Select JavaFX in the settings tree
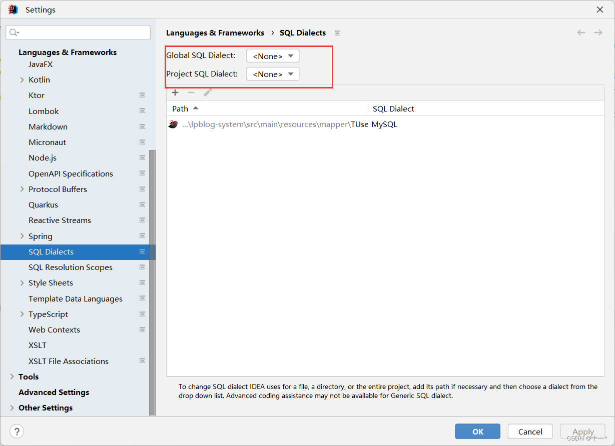Viewport: 615px width, 446px height. click(41, 64)
